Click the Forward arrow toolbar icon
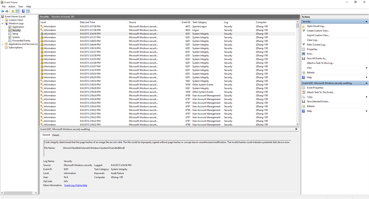369x199 pixels. click(7, 11)
